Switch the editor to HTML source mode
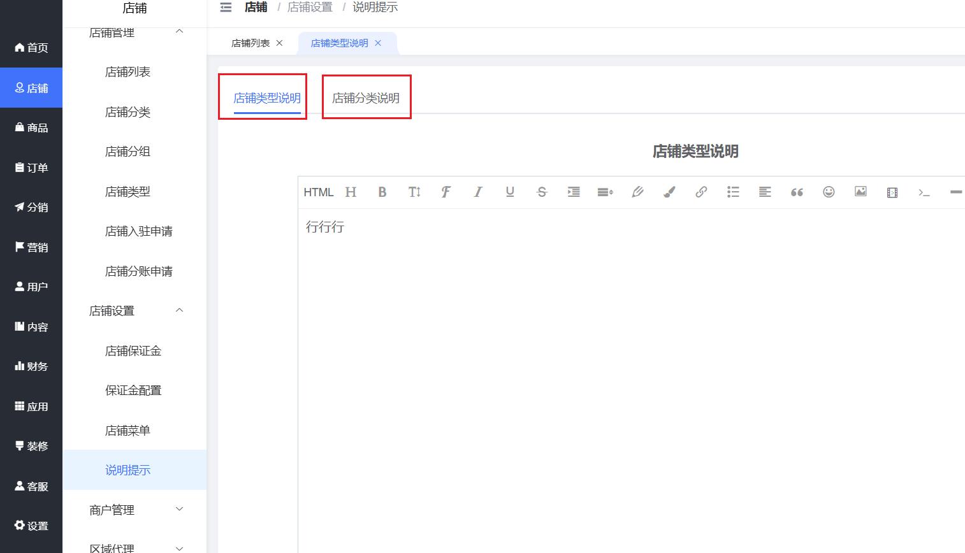Screen dimensions: 965x553 coord(318,192)
